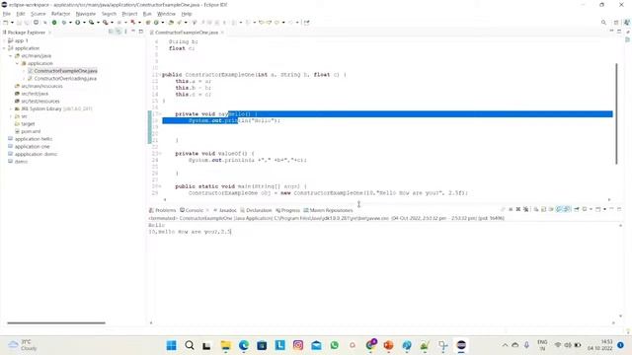This screenshot has height=355, width=632.
Task: Click the New file toolbar icon
Action: click(6, 23)
